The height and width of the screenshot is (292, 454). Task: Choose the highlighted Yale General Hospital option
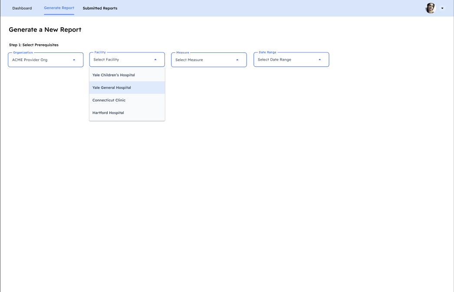point(111,87)
